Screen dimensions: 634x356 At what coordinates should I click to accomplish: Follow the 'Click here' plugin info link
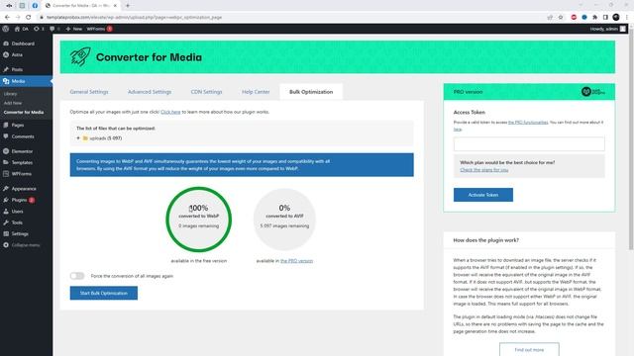[170, 112]
